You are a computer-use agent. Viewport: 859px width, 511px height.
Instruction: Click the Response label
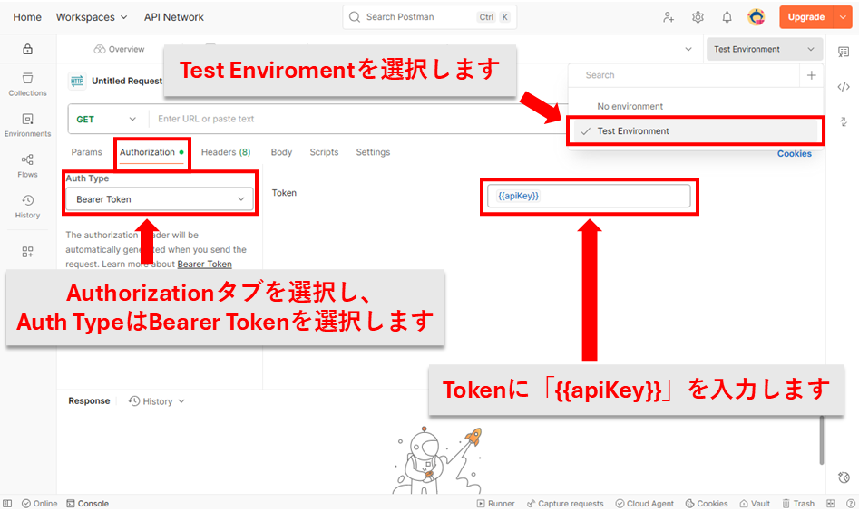coord(89,400)
